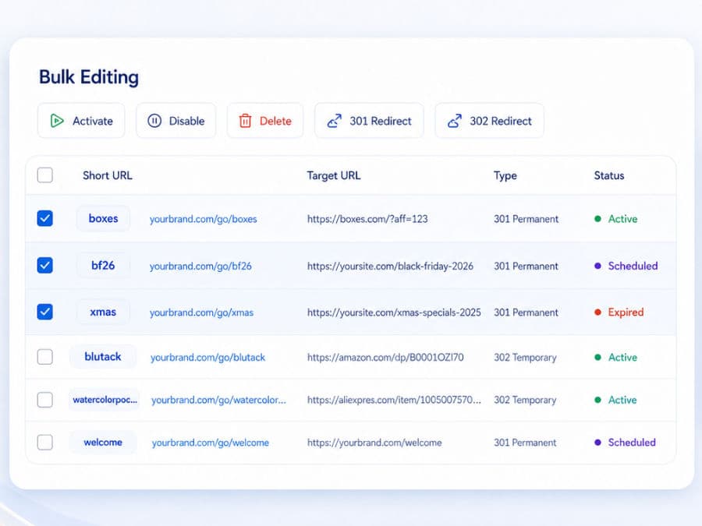Click the blutack slug tag
The image size is (702, 526).
point(103,356)
